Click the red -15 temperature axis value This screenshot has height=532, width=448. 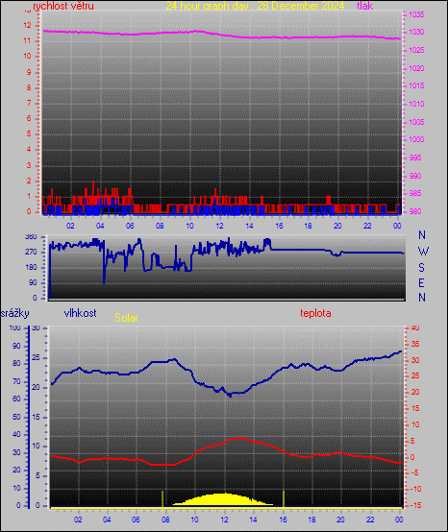pos(415,505)
